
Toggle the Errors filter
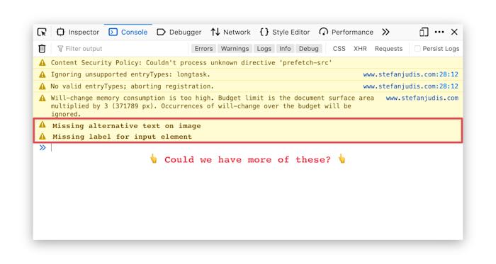pos(204,49)
